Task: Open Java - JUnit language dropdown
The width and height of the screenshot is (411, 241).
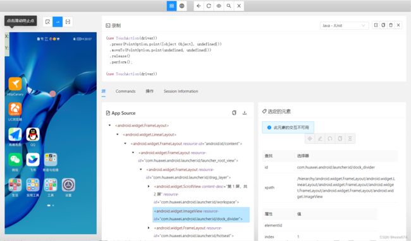Action: [344, 25]
